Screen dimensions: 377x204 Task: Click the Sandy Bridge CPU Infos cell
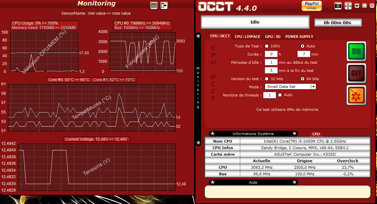(305, 148)
